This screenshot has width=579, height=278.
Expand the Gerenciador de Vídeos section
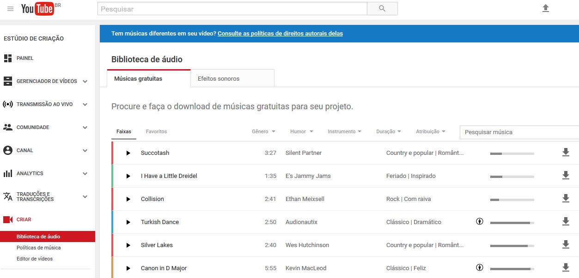(x=85, y=81)
